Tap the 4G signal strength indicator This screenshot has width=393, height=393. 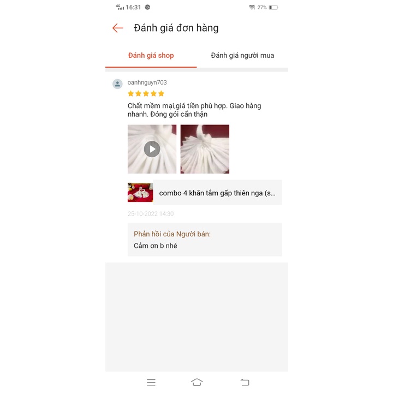point(120,7)
